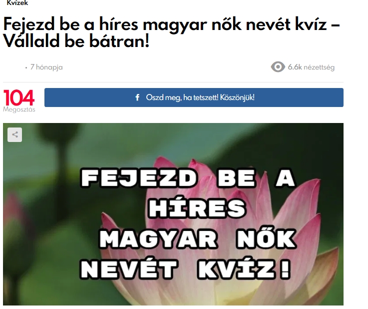
Task: Click the '7 hónapja' post date
Action: pos(46,67)
